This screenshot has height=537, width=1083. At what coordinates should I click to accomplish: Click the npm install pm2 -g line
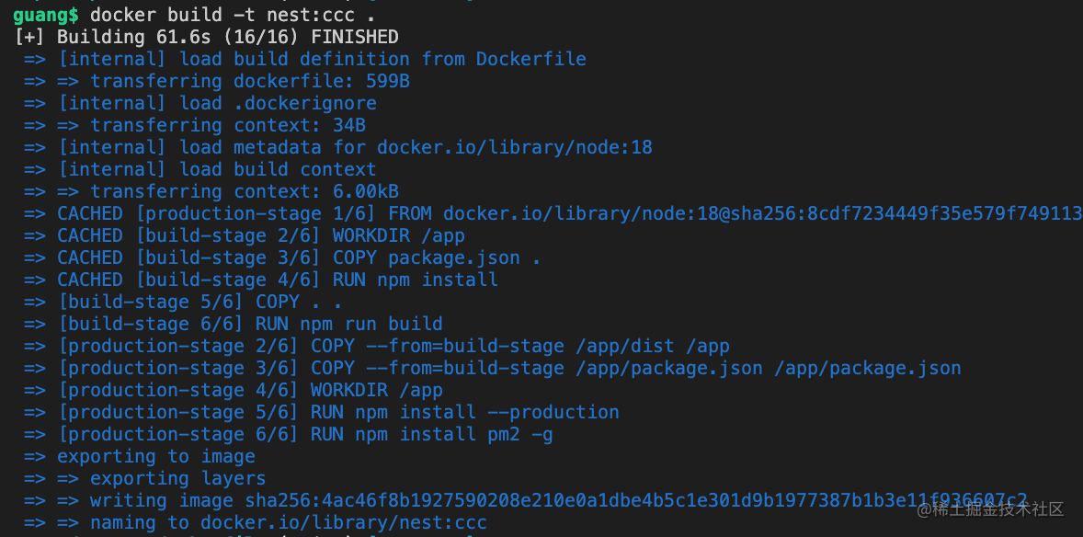click(x=288, y=435)
